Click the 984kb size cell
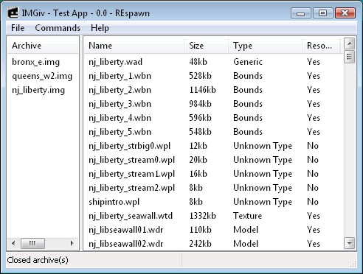363x274 pixels. [200, 104]
